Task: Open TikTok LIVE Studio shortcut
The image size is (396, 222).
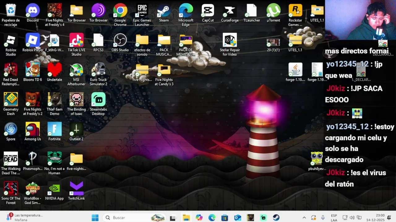Action: [x=76, y=45]
